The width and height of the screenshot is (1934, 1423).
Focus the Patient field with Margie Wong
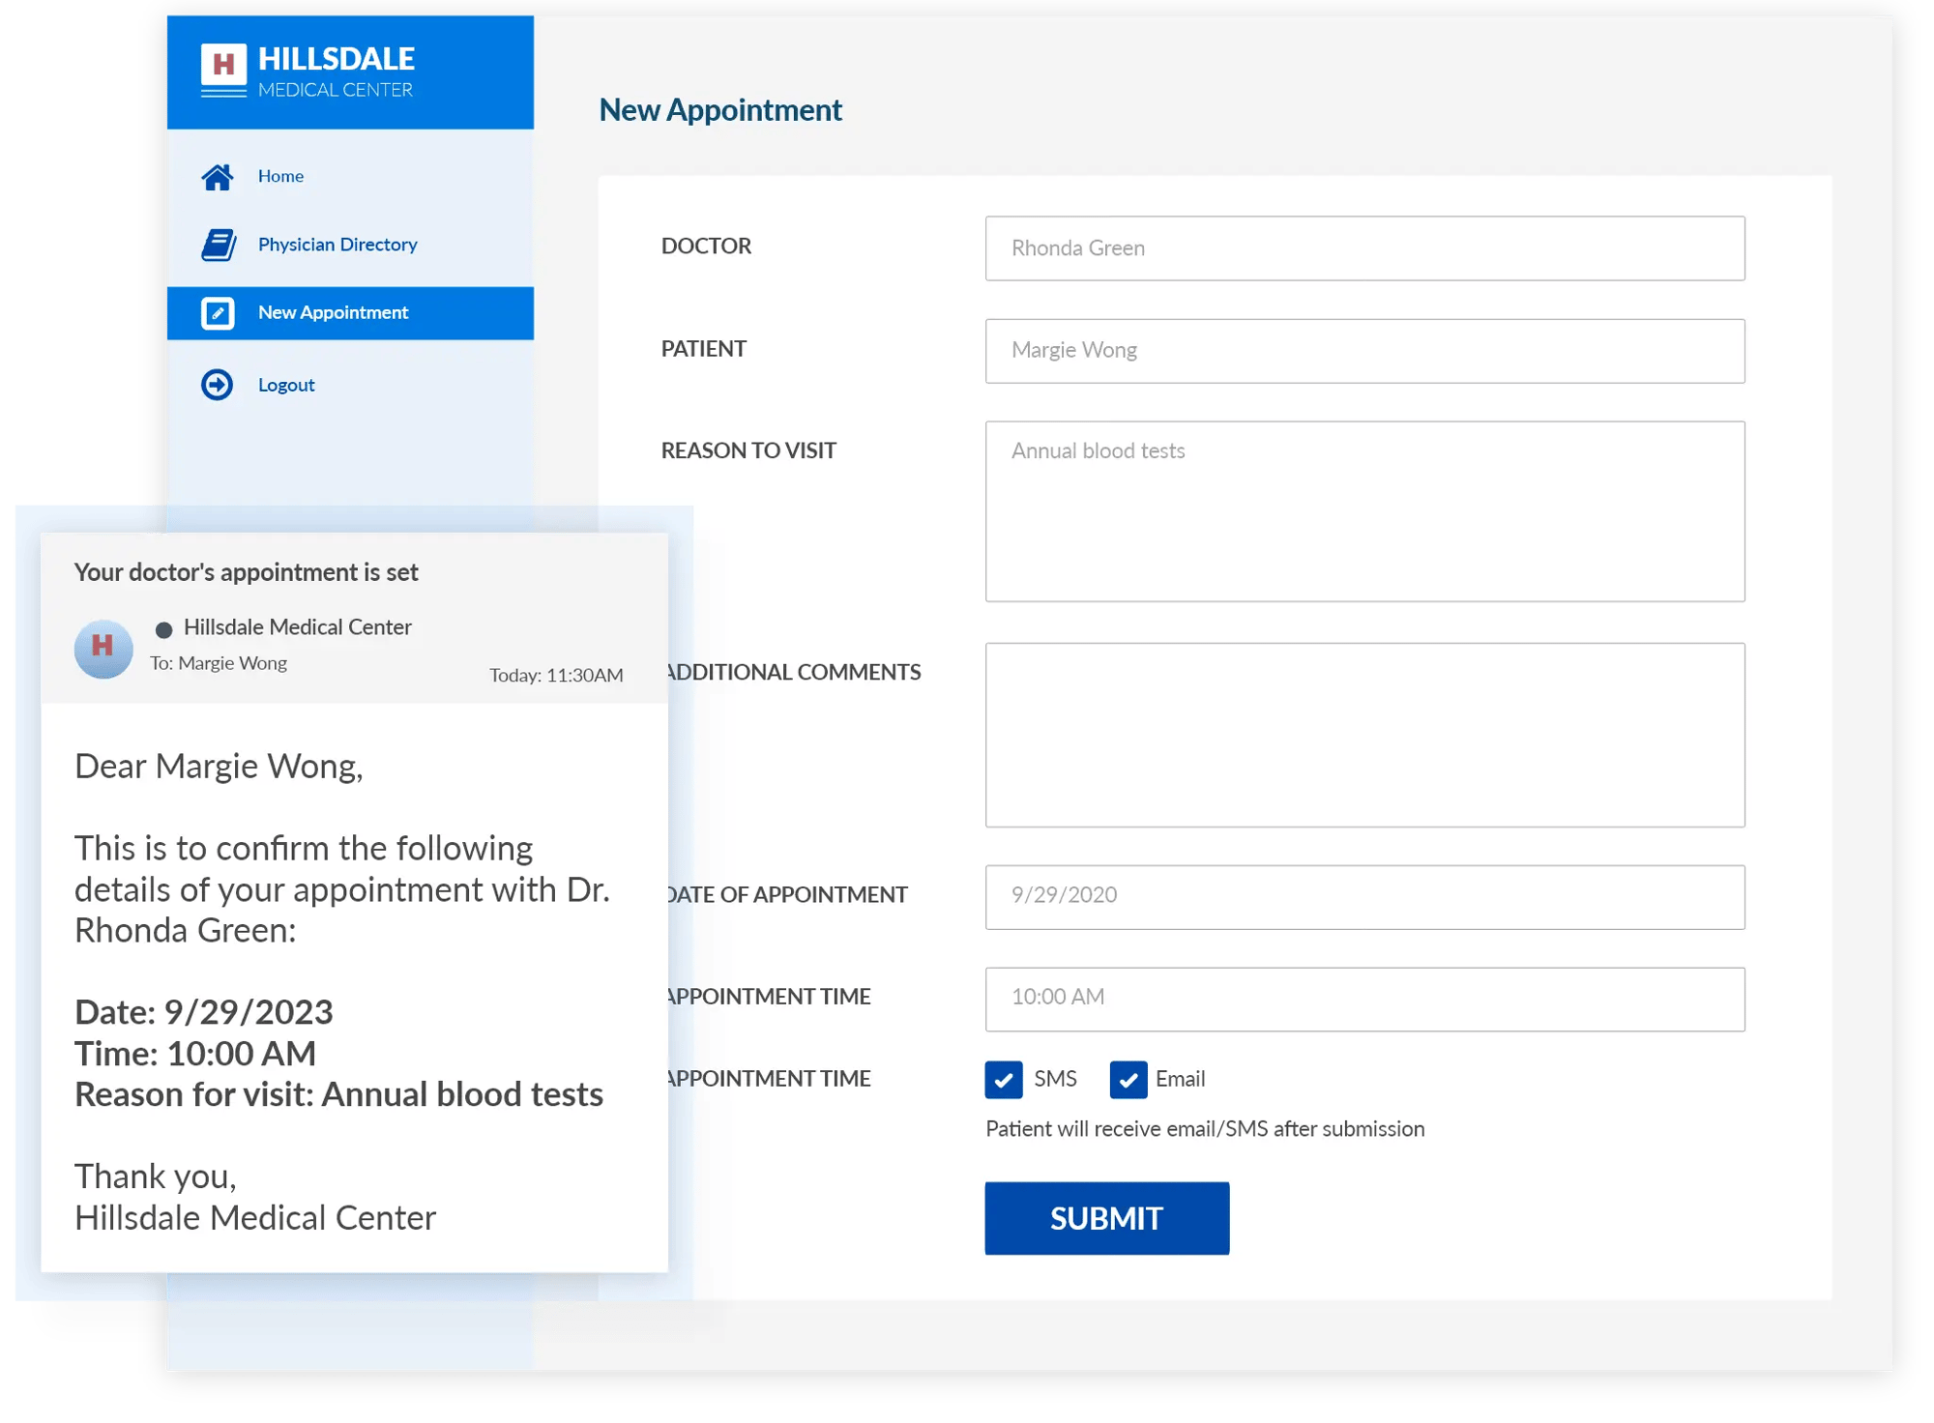pyautogui.click(x=1364, y=351)
